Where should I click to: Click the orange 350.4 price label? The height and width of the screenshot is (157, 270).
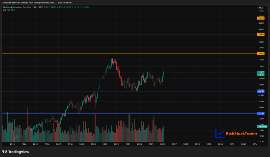click(261, 34)
